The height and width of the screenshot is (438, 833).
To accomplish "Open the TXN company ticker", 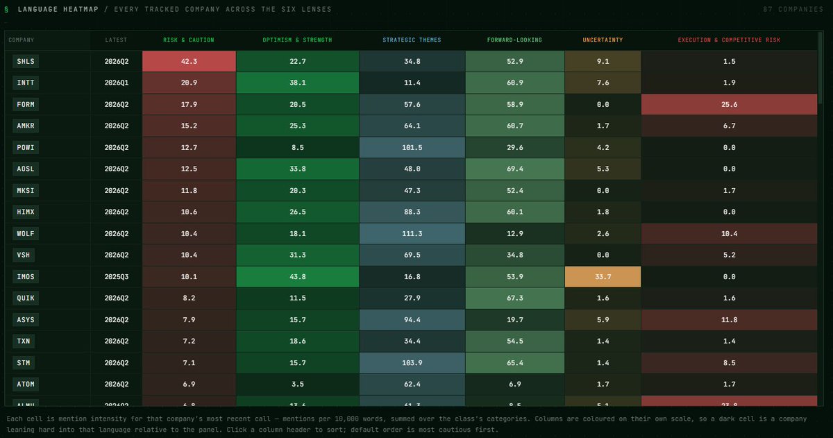I will click(x=24, y=342).
